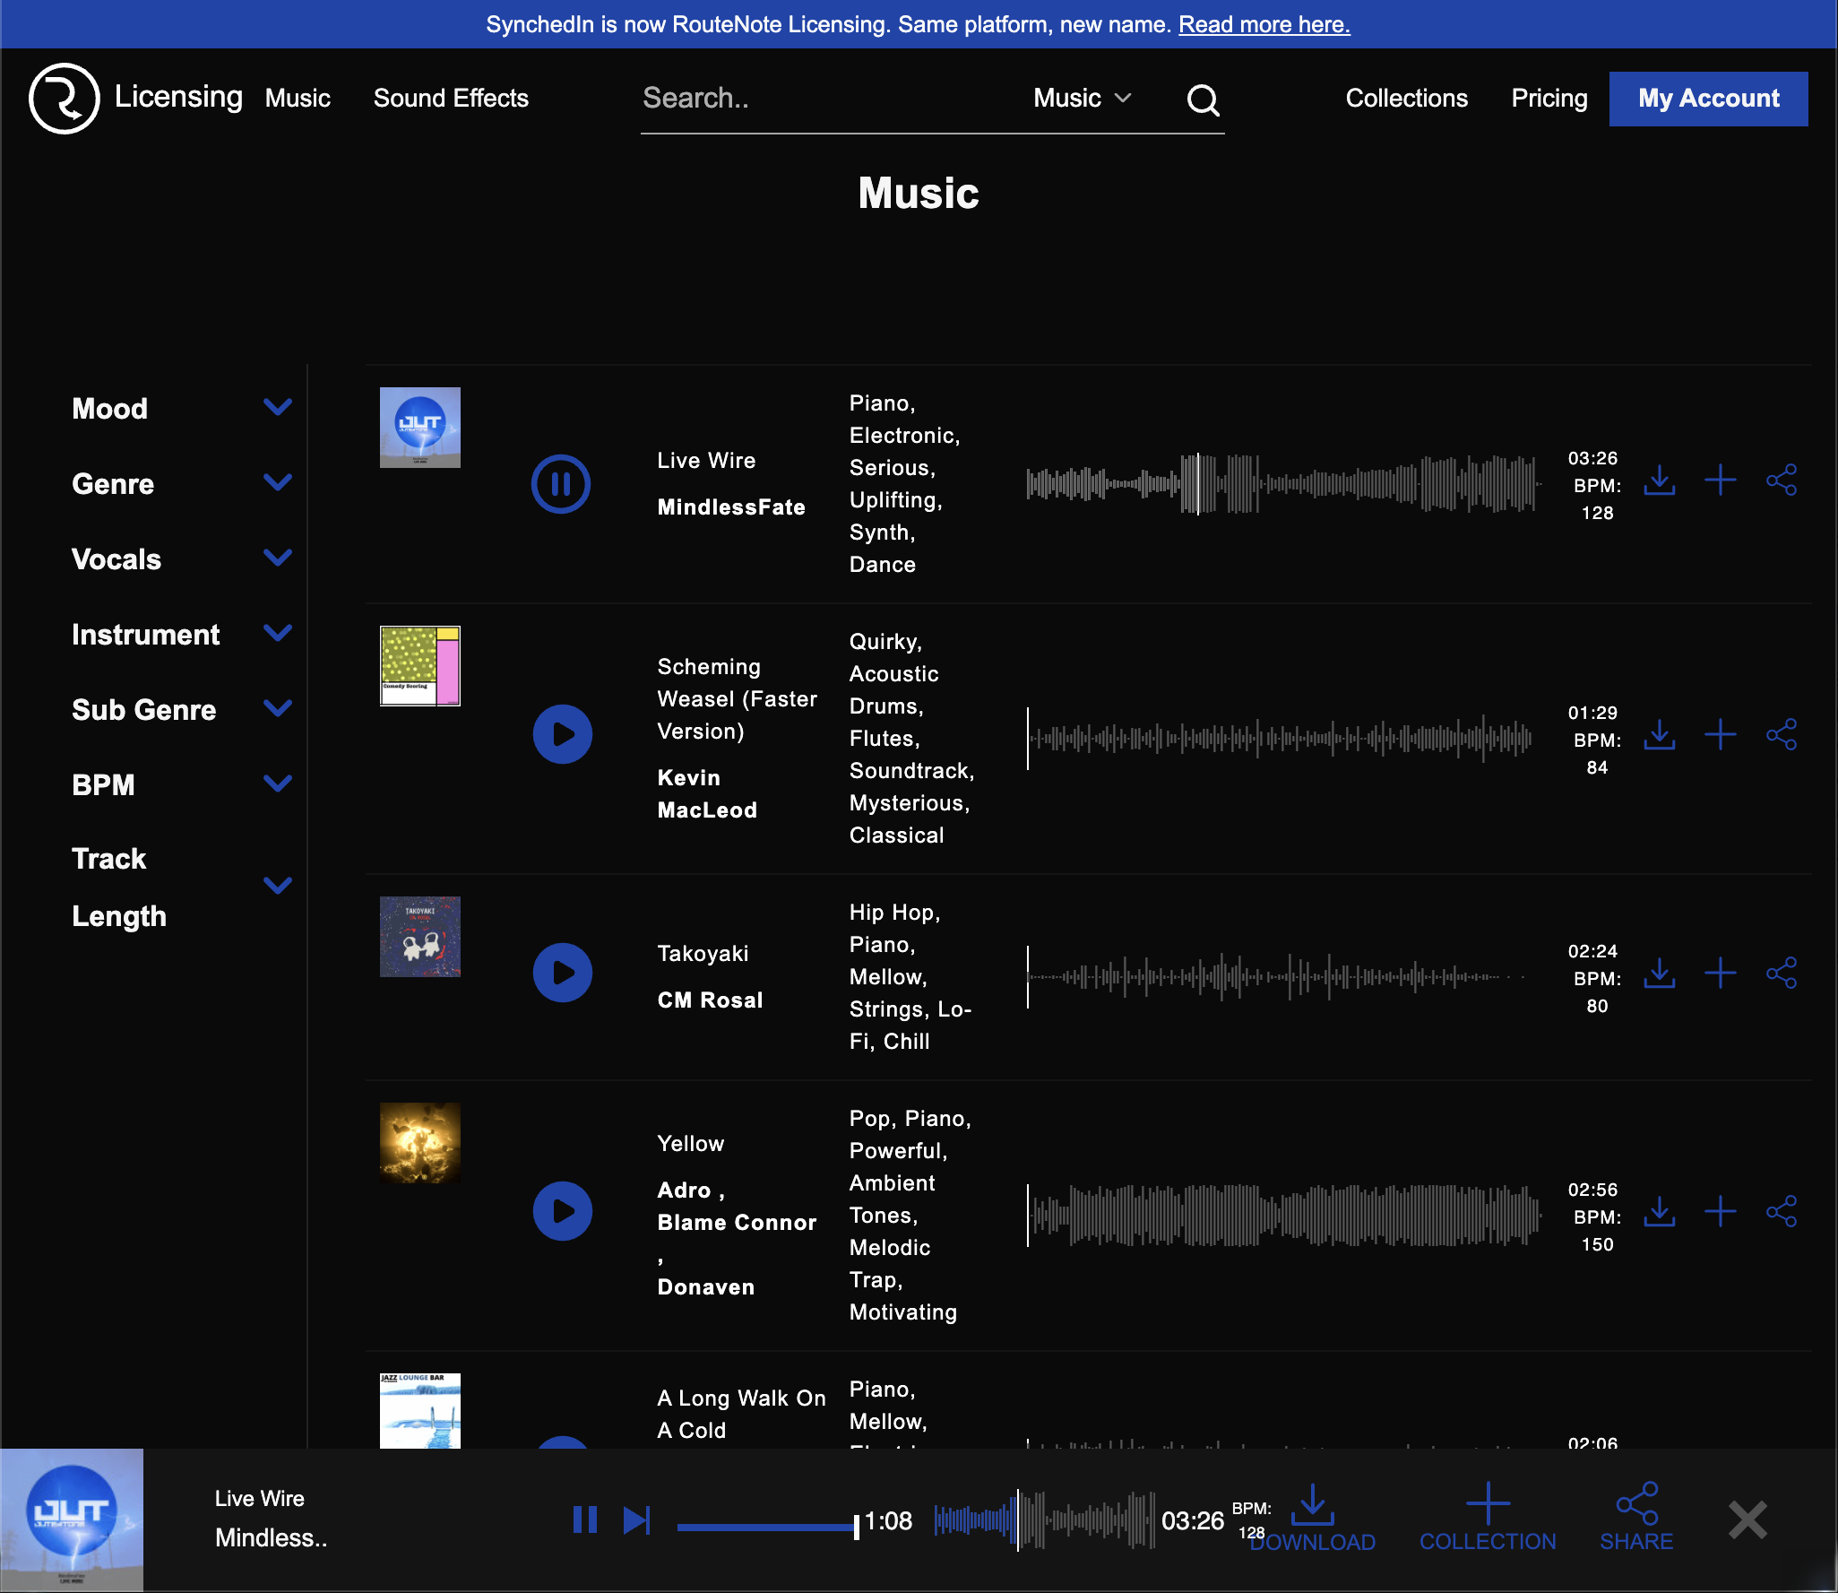The image size is (1838, 1593).
Task: Play the Takoyaki track
Action: click(562, 973)
